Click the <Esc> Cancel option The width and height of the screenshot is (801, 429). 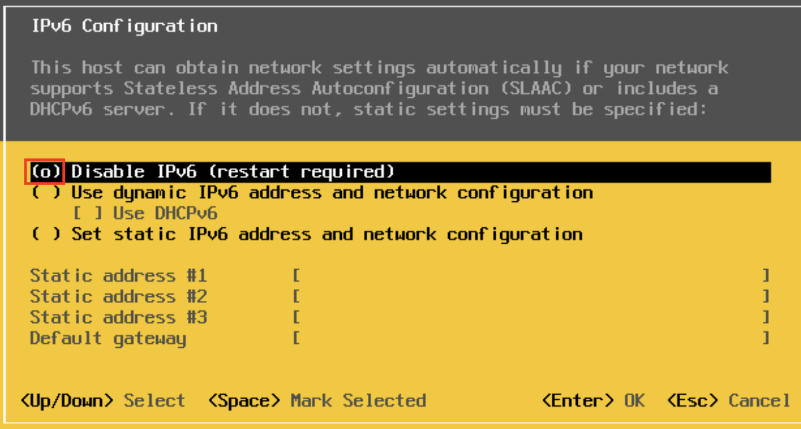pos(728,401)
